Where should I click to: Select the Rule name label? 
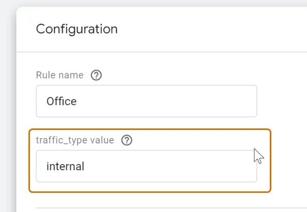click(60, 75)
